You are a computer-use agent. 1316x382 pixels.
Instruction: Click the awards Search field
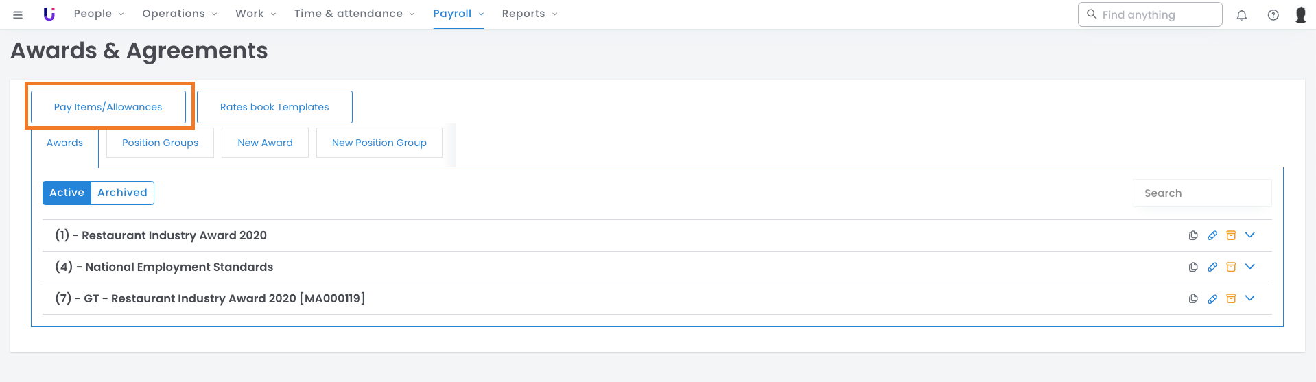coord(1201,193)
